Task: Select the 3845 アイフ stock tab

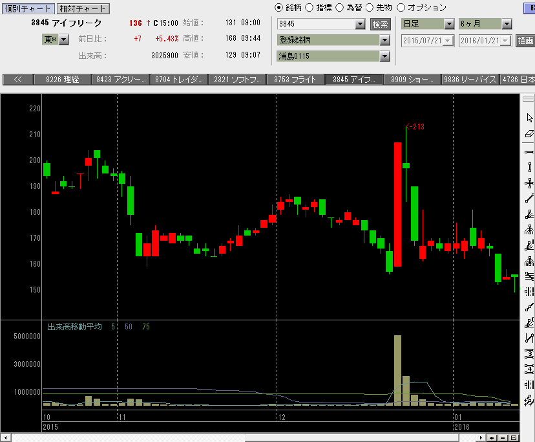Action: pos(353,80)
